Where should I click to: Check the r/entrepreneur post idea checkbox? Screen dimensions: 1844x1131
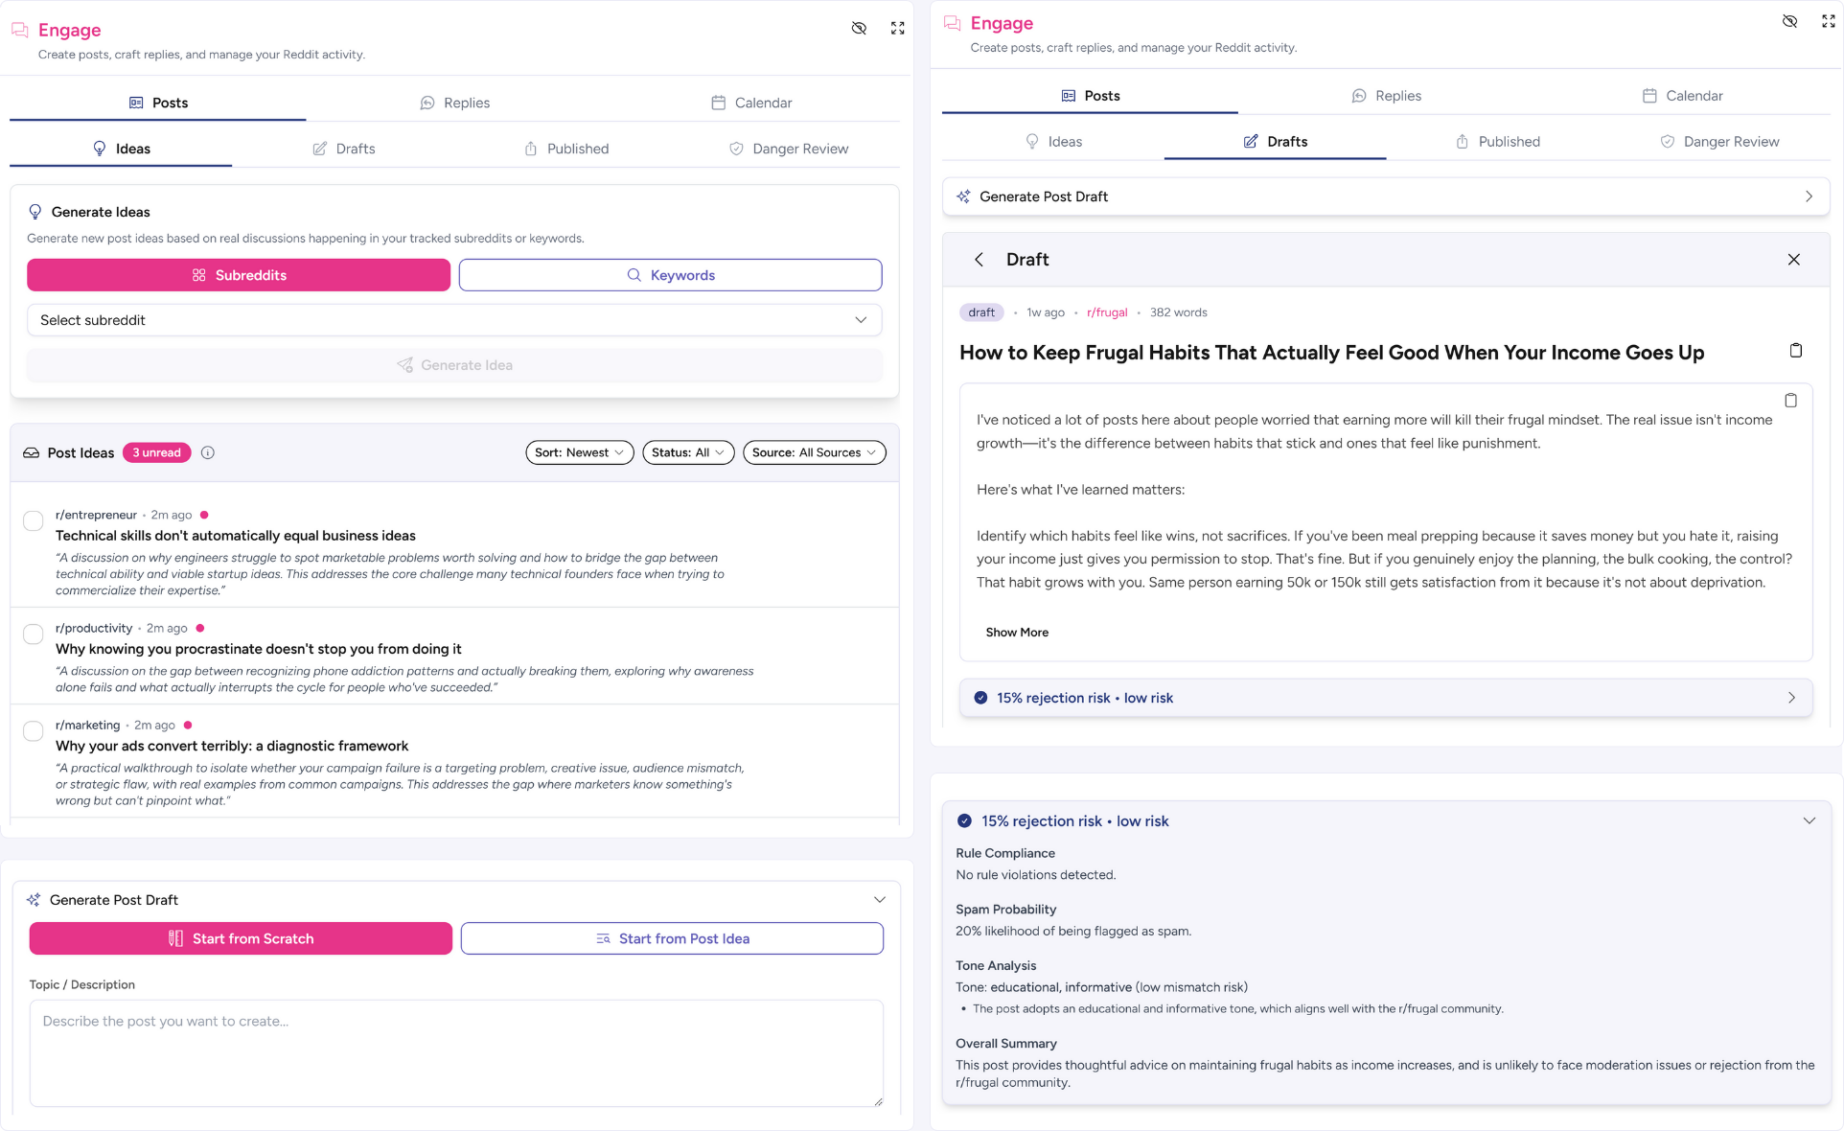pyautogui.click(x=34, y=520)
